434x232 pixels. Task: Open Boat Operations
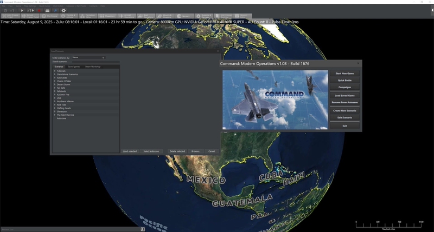(x=146, y=16)
